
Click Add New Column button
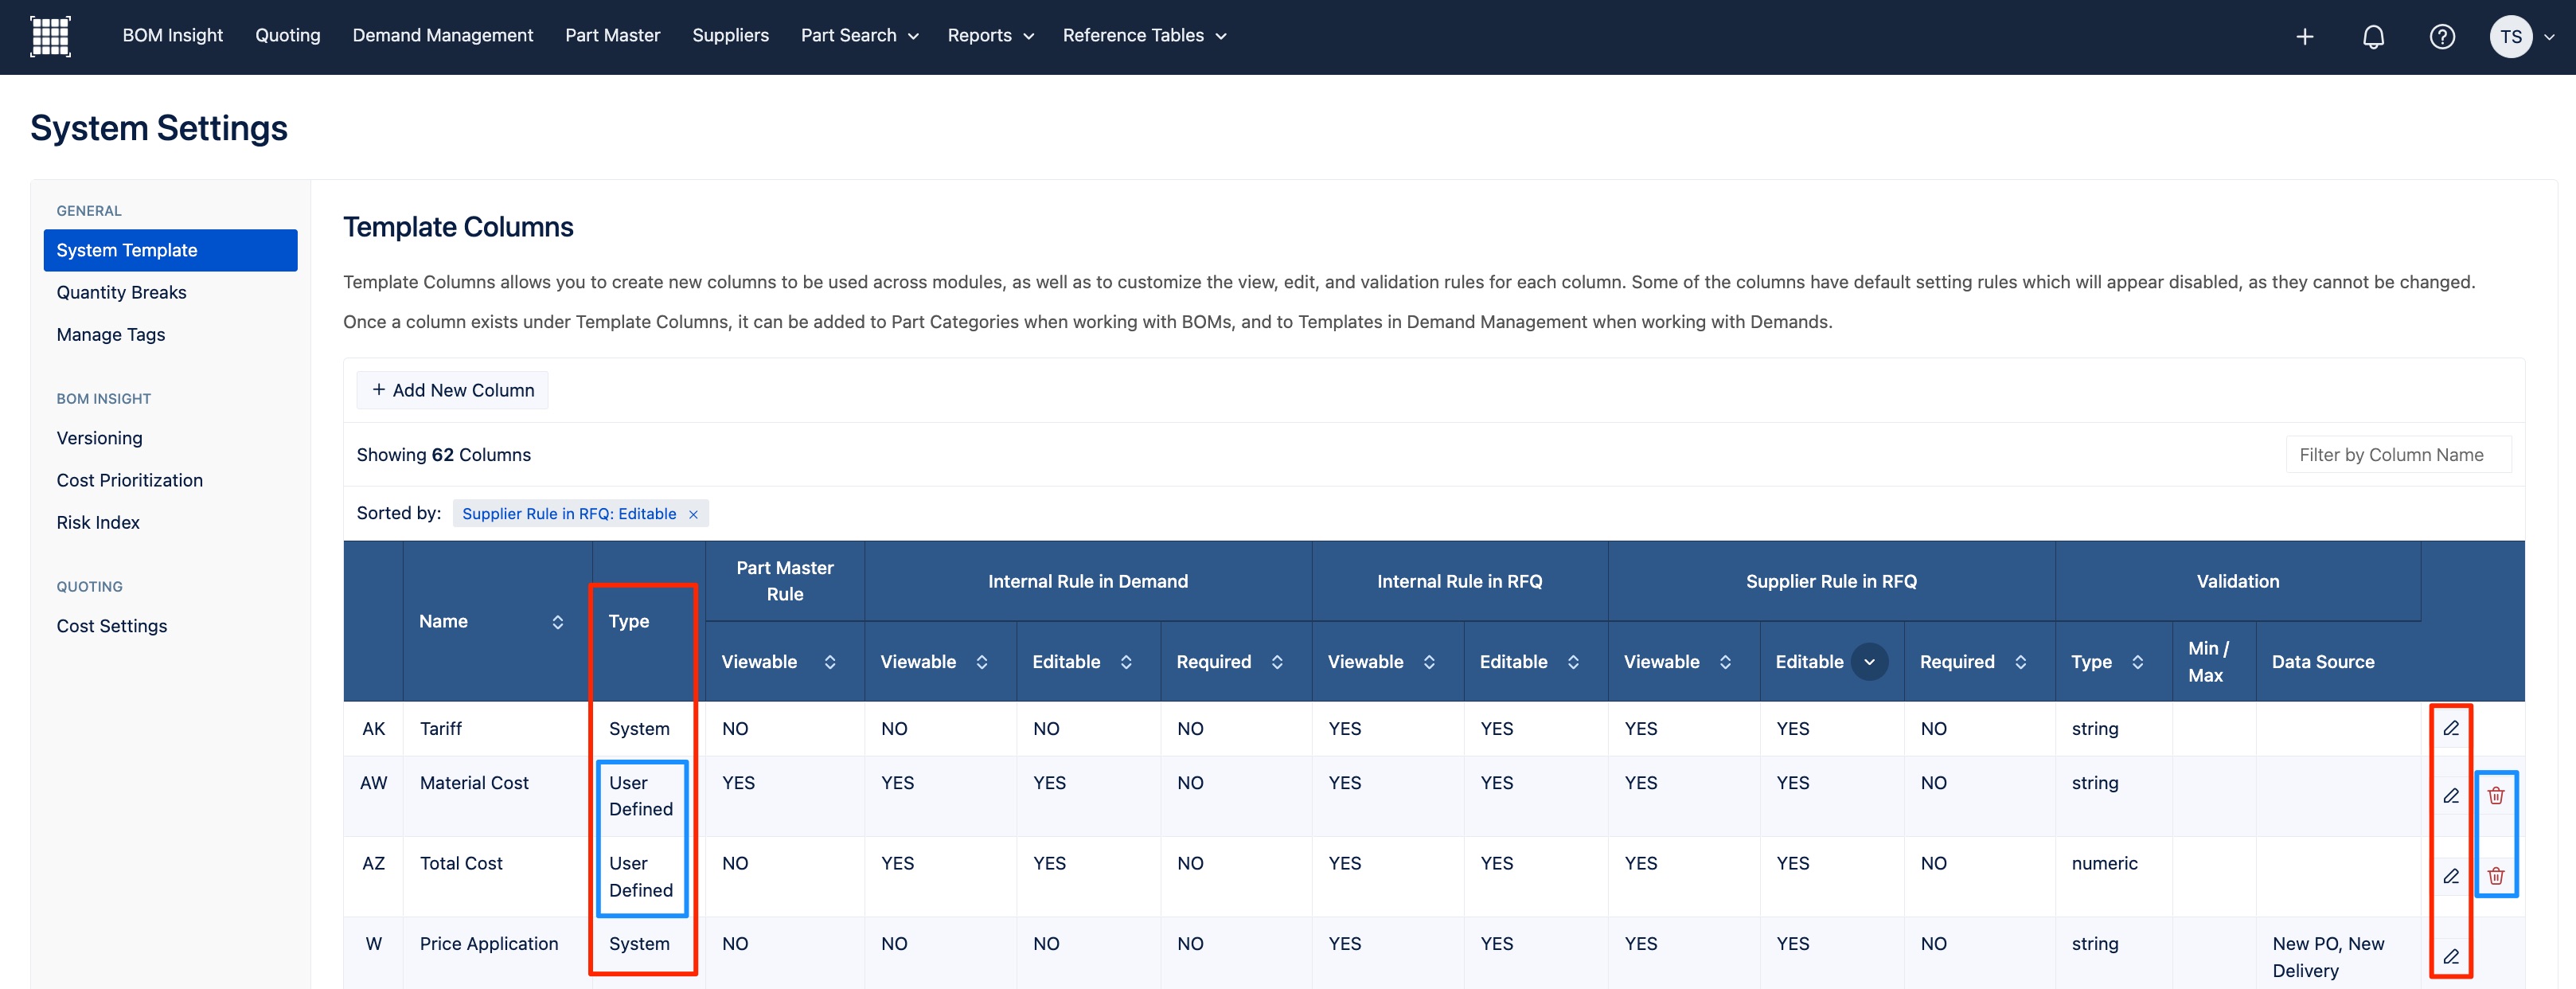point(452,390)
